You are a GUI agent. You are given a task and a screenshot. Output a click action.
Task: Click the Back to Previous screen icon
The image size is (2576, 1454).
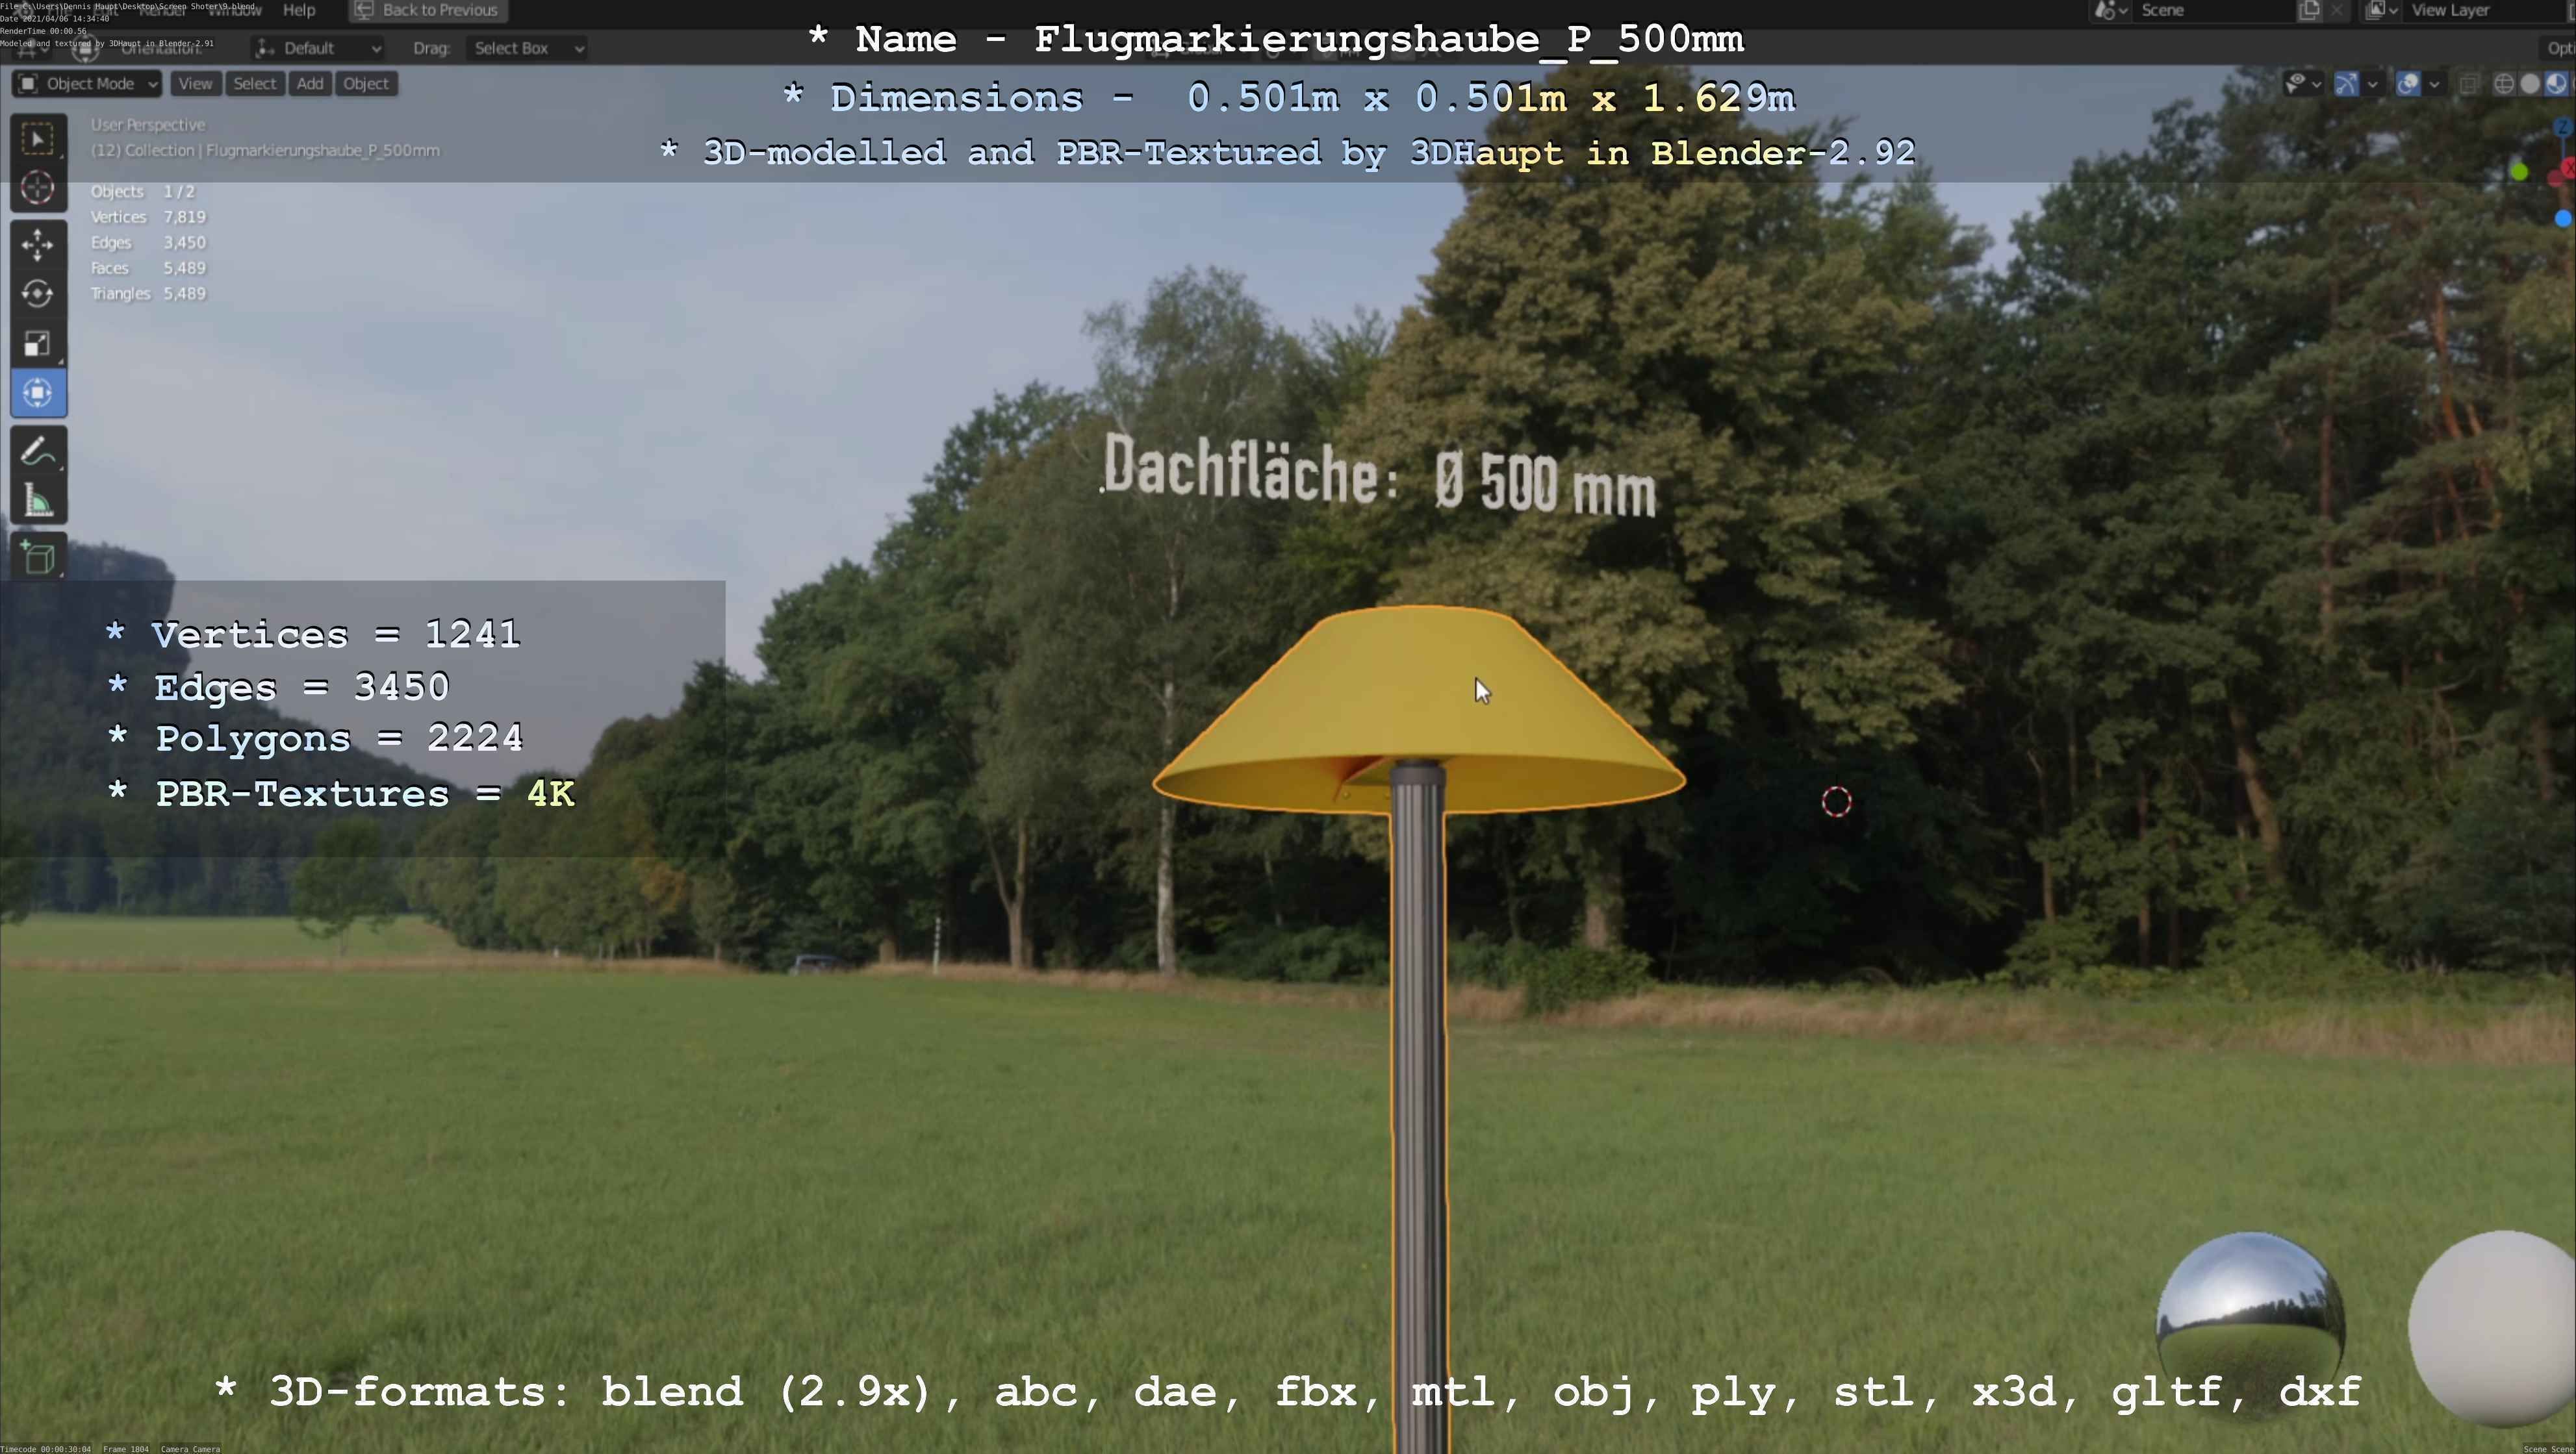pos(364,10)
